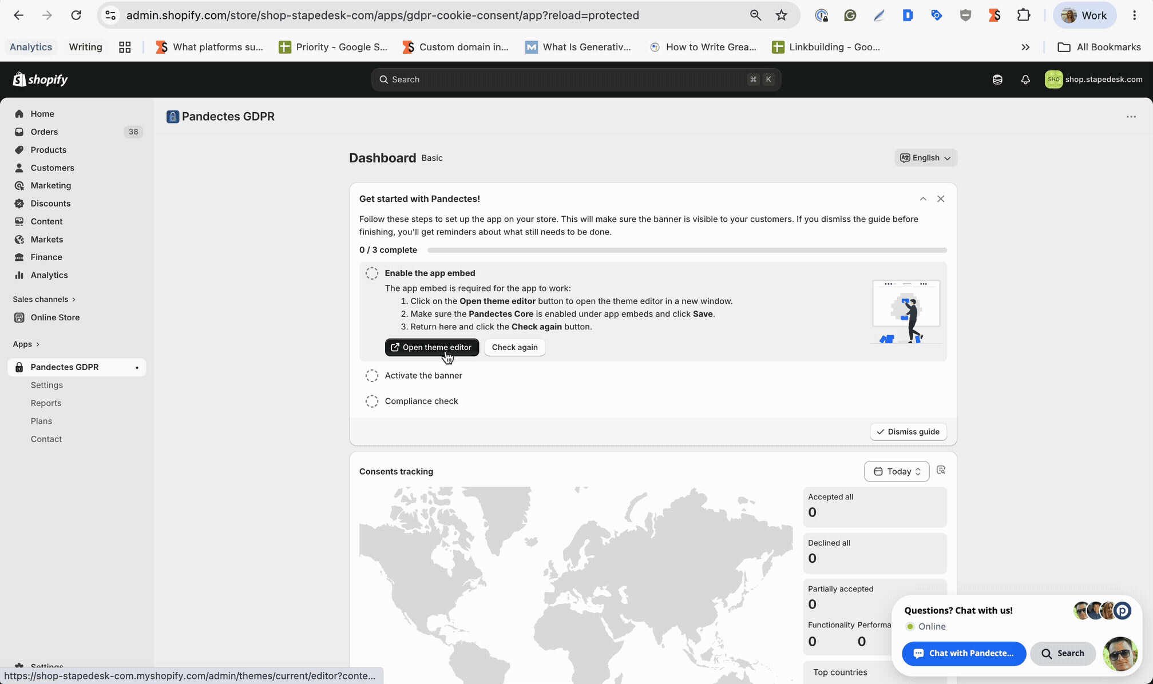Go to Home in the sidebar
1153x684 pixels.
point(42,114)
